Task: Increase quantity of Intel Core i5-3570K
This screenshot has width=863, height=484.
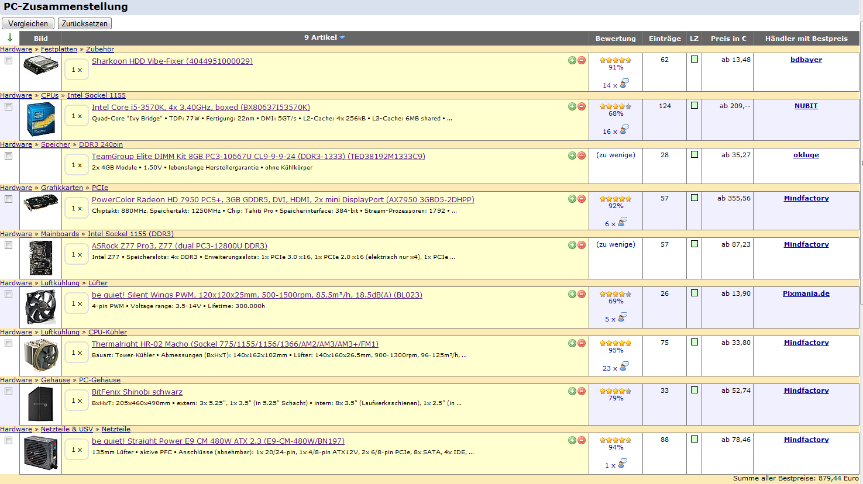Action: point(572,106)
